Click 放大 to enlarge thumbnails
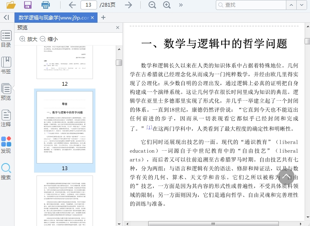Screen dimensions: 310x226 [x=28, y=39]
